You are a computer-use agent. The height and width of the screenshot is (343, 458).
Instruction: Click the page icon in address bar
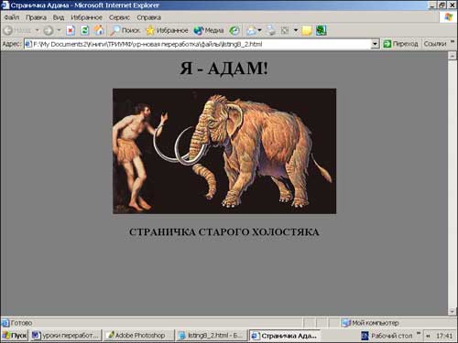tap(28, 44)
